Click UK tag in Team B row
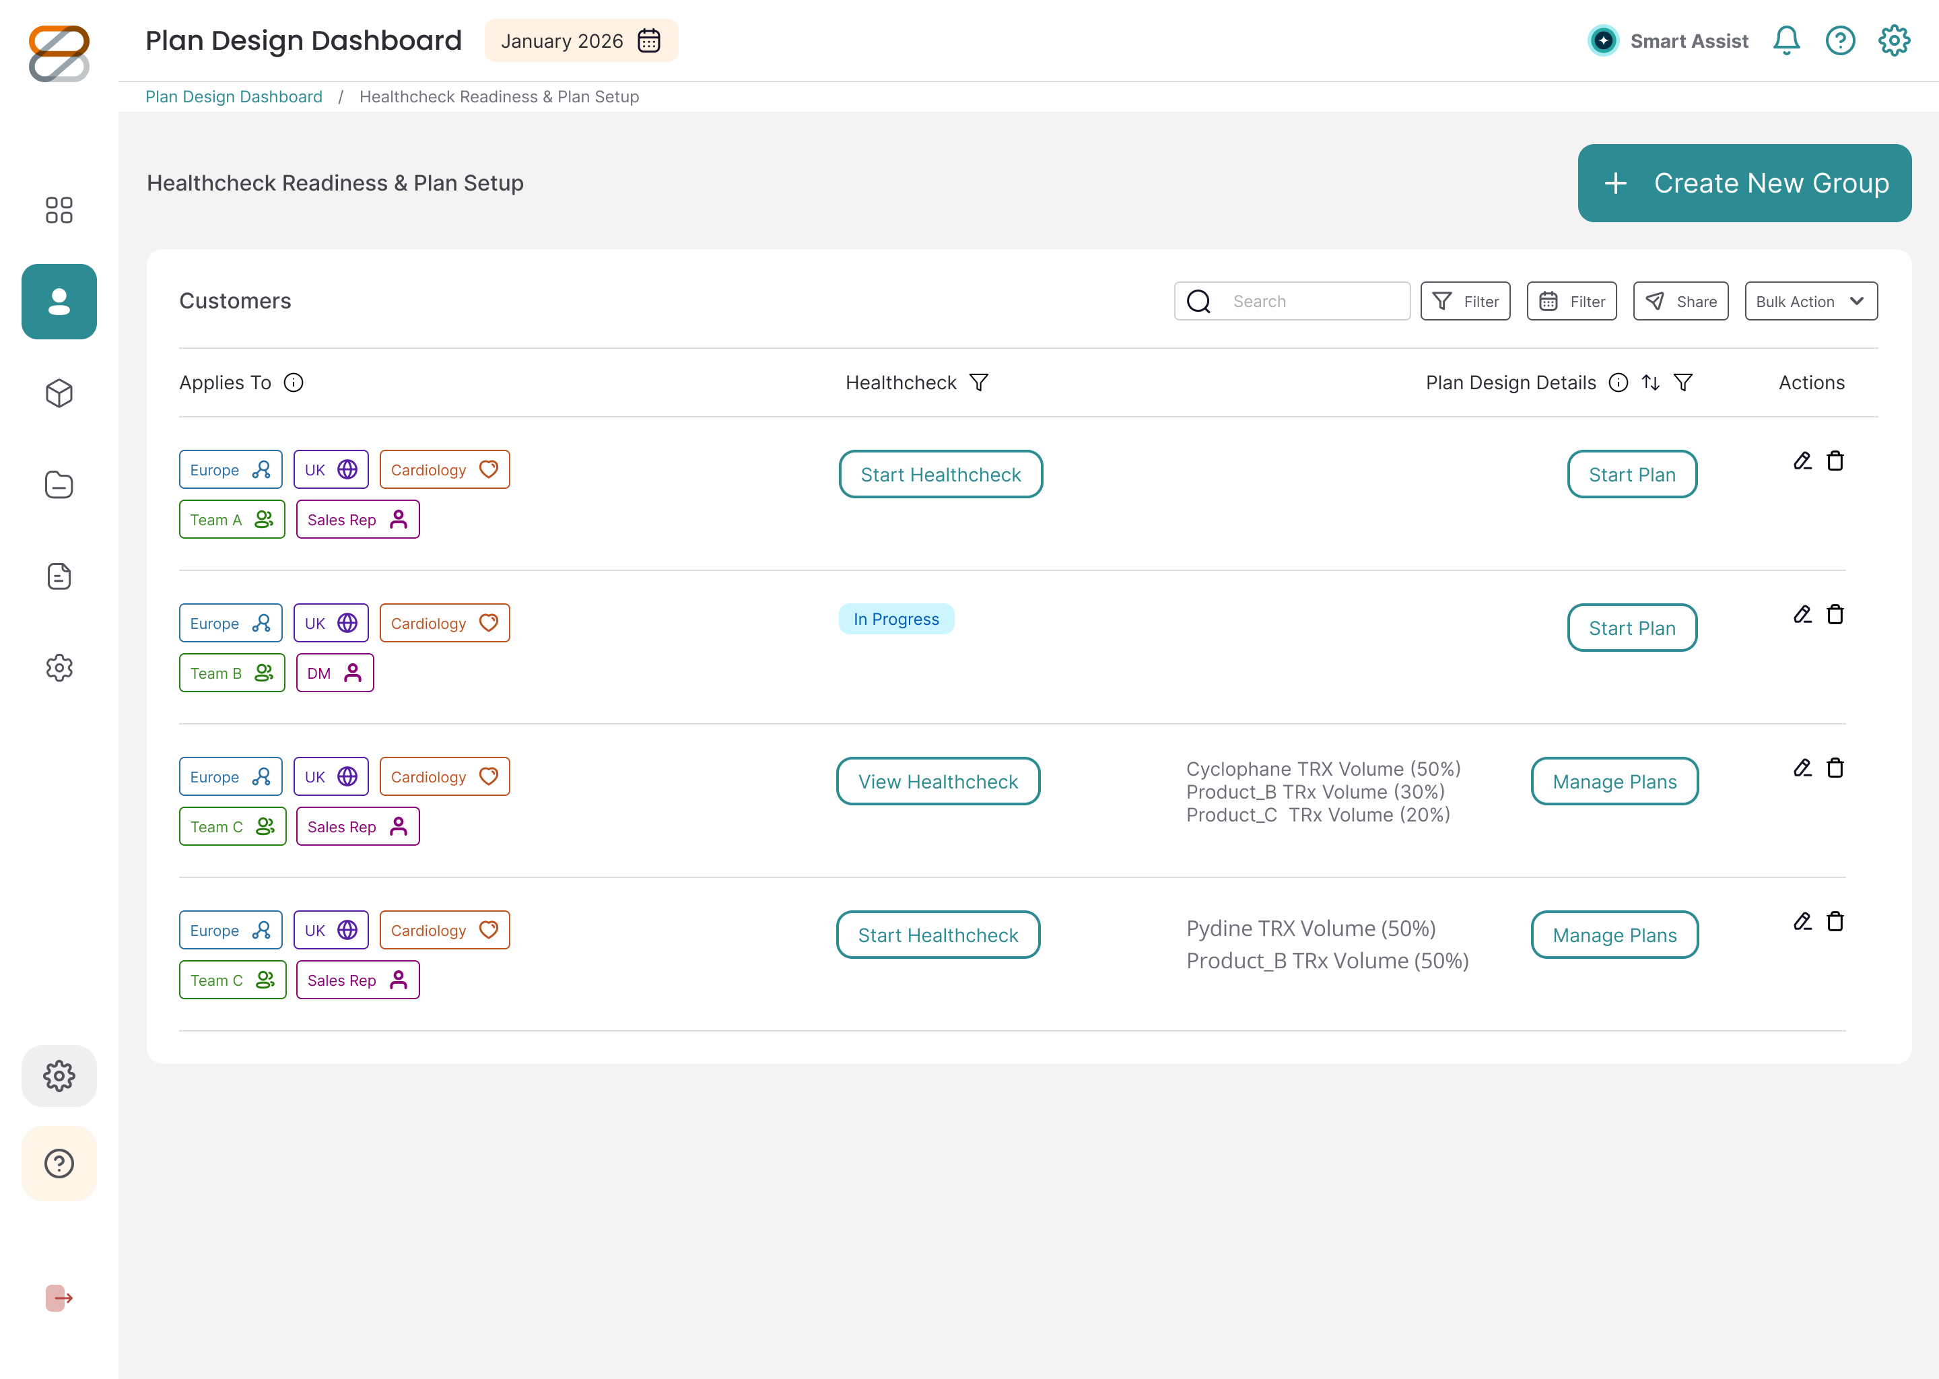This screenshot has height=1379, width=1939. [331, 624]
